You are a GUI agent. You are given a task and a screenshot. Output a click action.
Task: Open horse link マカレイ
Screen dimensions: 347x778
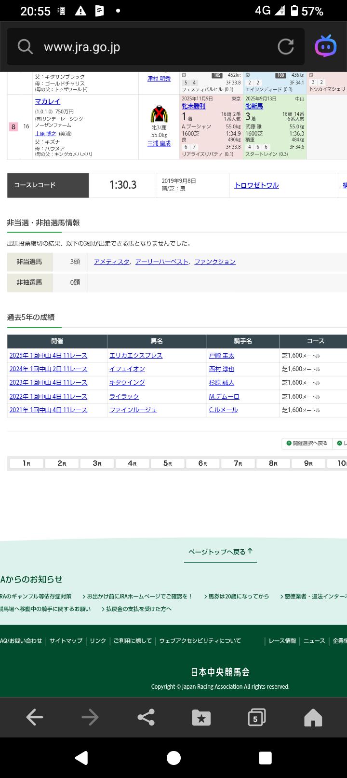(47, 101)
